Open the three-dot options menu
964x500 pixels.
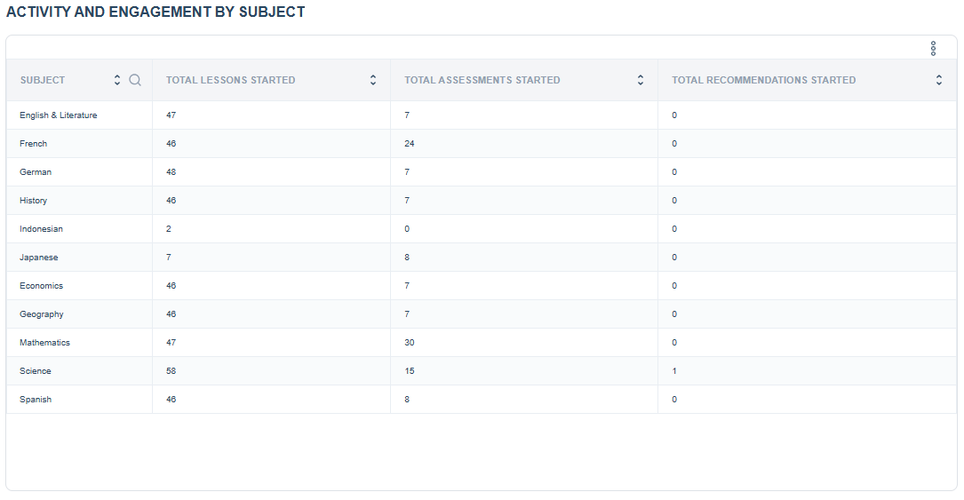tap(933, 49)
